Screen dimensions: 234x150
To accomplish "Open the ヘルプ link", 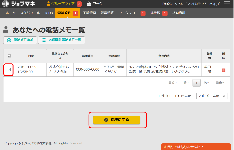I will (214, 4).
